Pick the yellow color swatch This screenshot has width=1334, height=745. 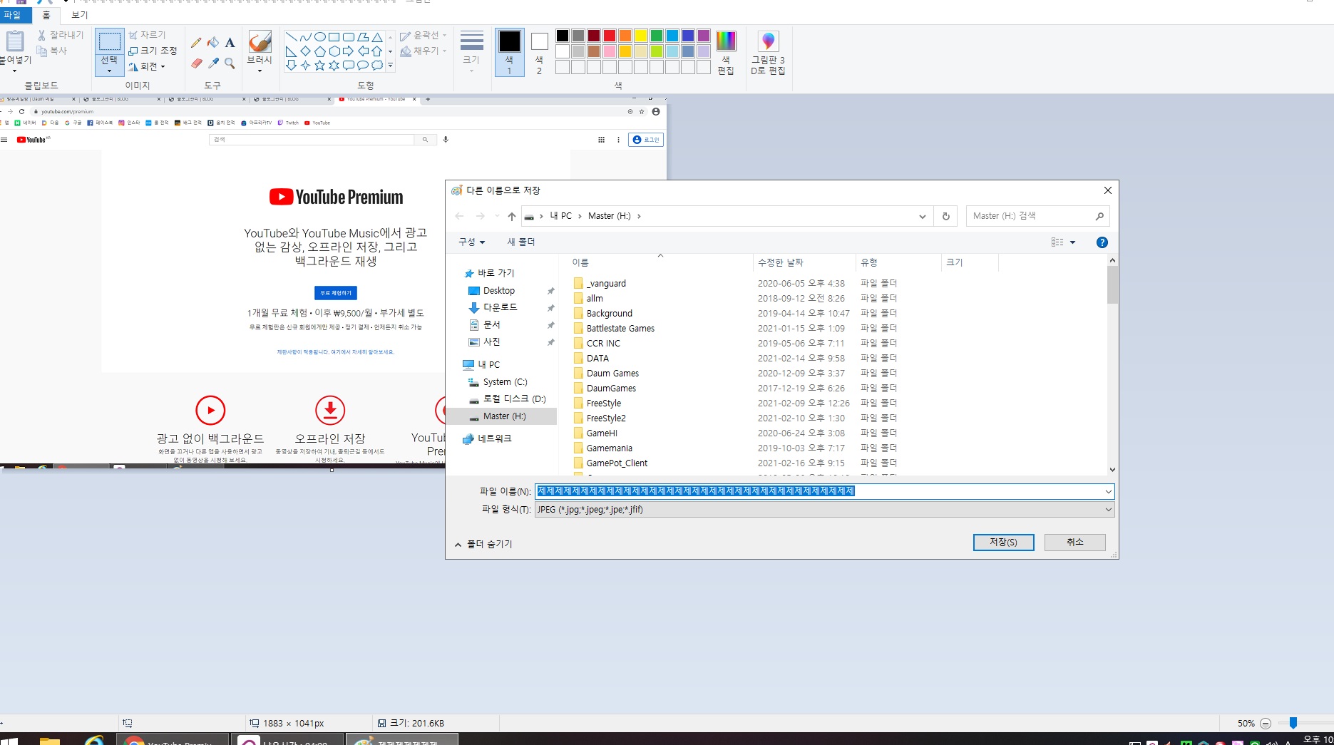[641, 36]
